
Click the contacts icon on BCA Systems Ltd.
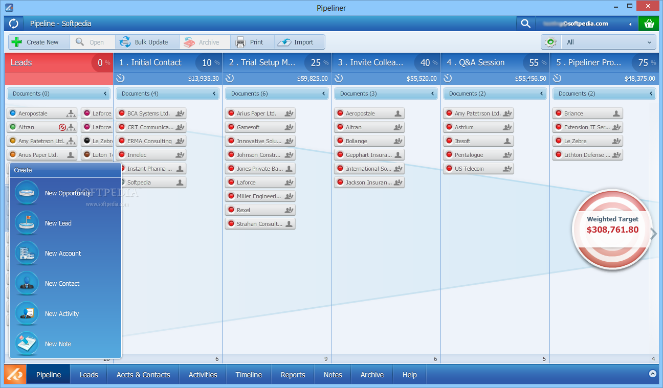(180, 113)
